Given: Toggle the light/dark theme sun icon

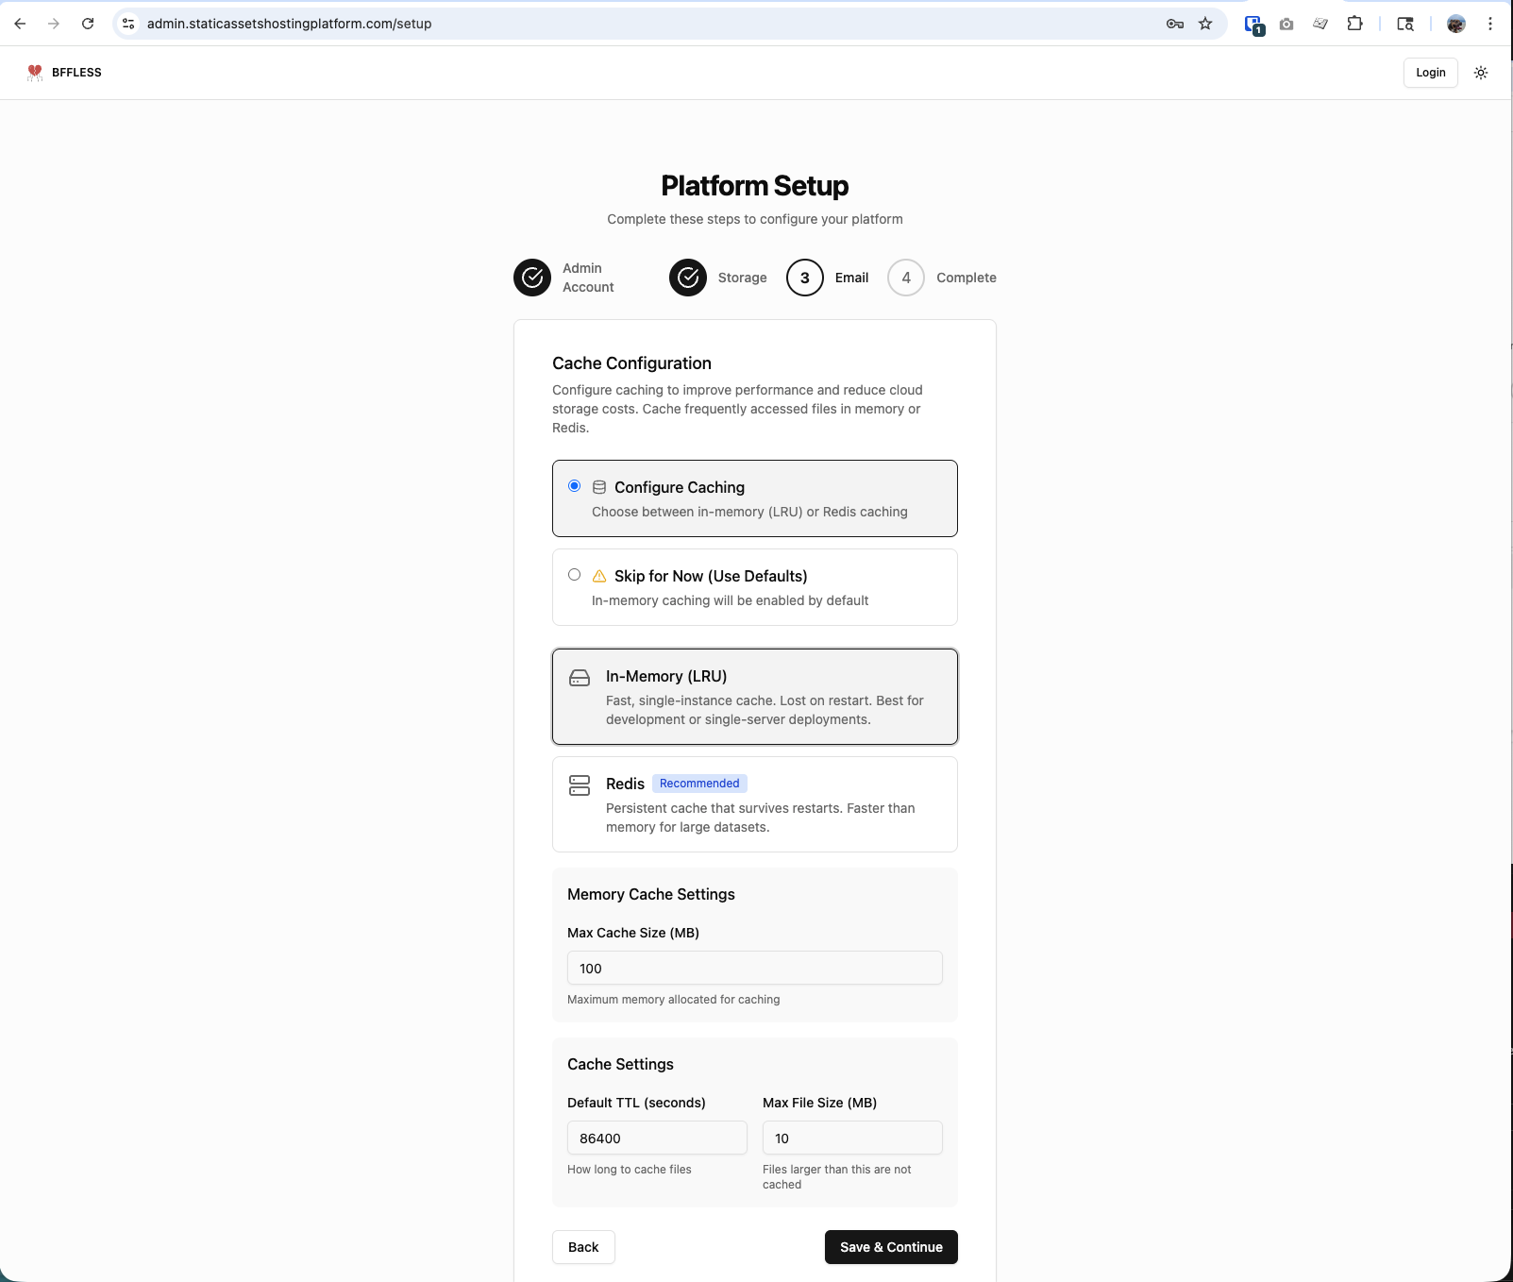Looking at the screenshot, I should click(1481, 73).
